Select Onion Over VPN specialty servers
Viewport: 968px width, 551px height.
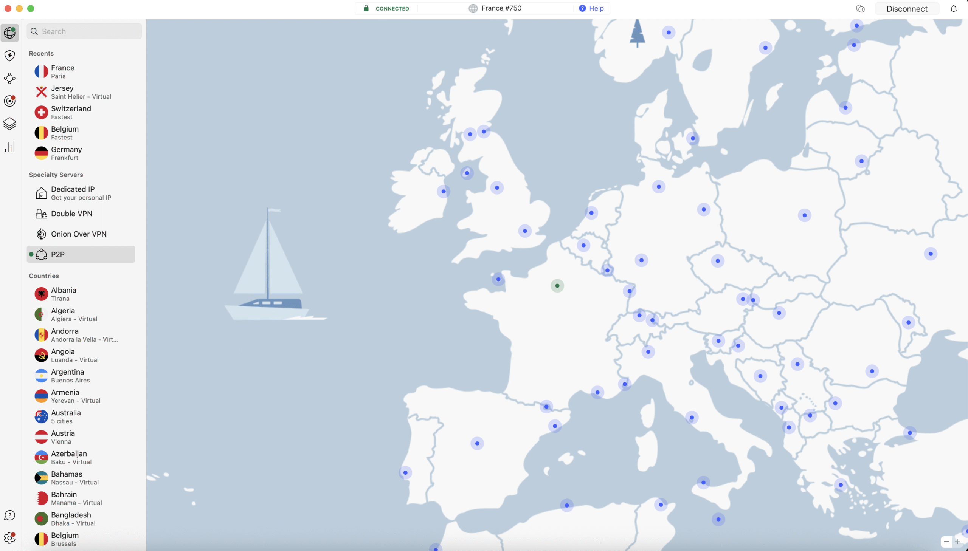[81, 234]
